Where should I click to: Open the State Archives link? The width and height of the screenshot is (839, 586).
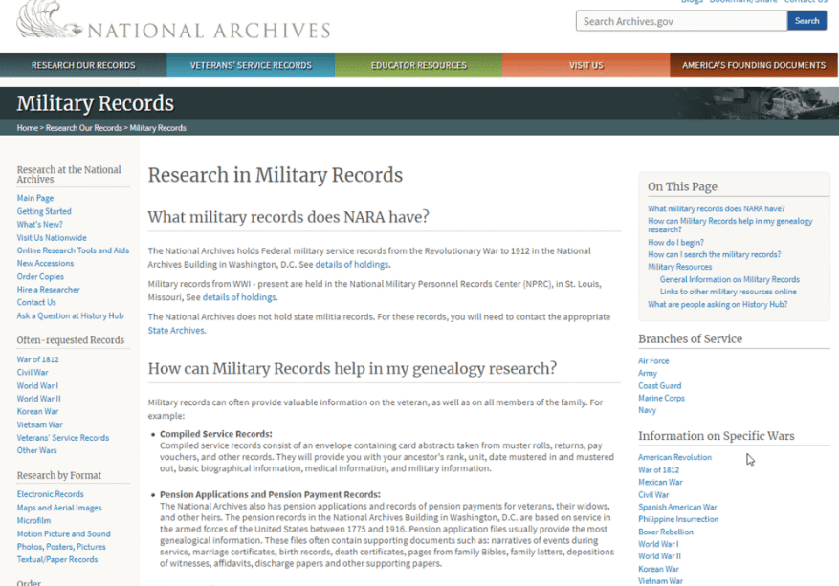(176, 331)
